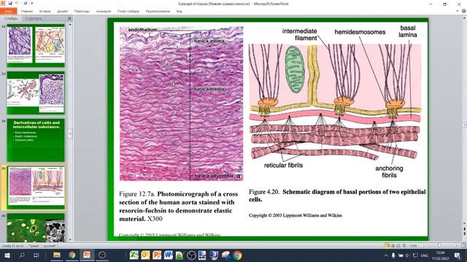The width and height of the screenshot is (467, 262).
Task: Switch to the Показ слайдов ribbon tab
Action: tap(128, 12)
